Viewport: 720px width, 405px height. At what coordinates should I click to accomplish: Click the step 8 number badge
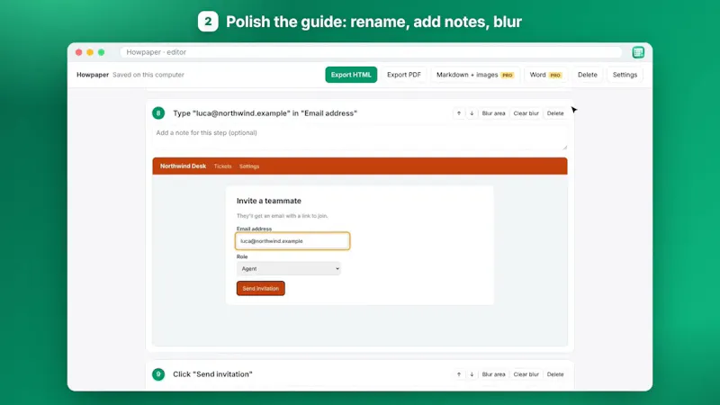(158, 113)
